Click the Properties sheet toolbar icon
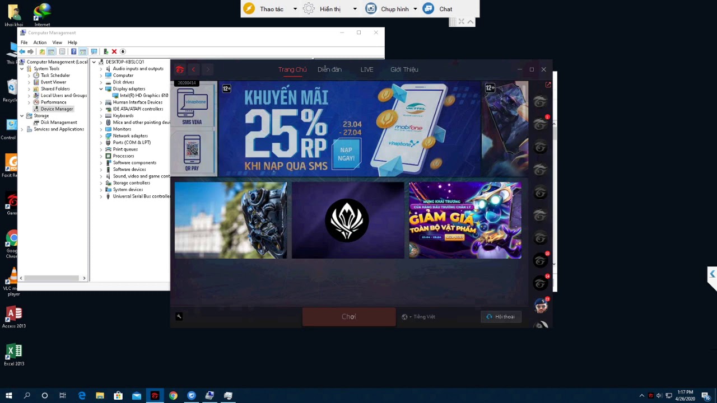This screenshot has height=403, width=717. pos(62,51)
